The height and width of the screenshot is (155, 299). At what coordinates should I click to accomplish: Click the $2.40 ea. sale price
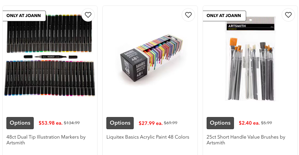(x=249, y=123)
